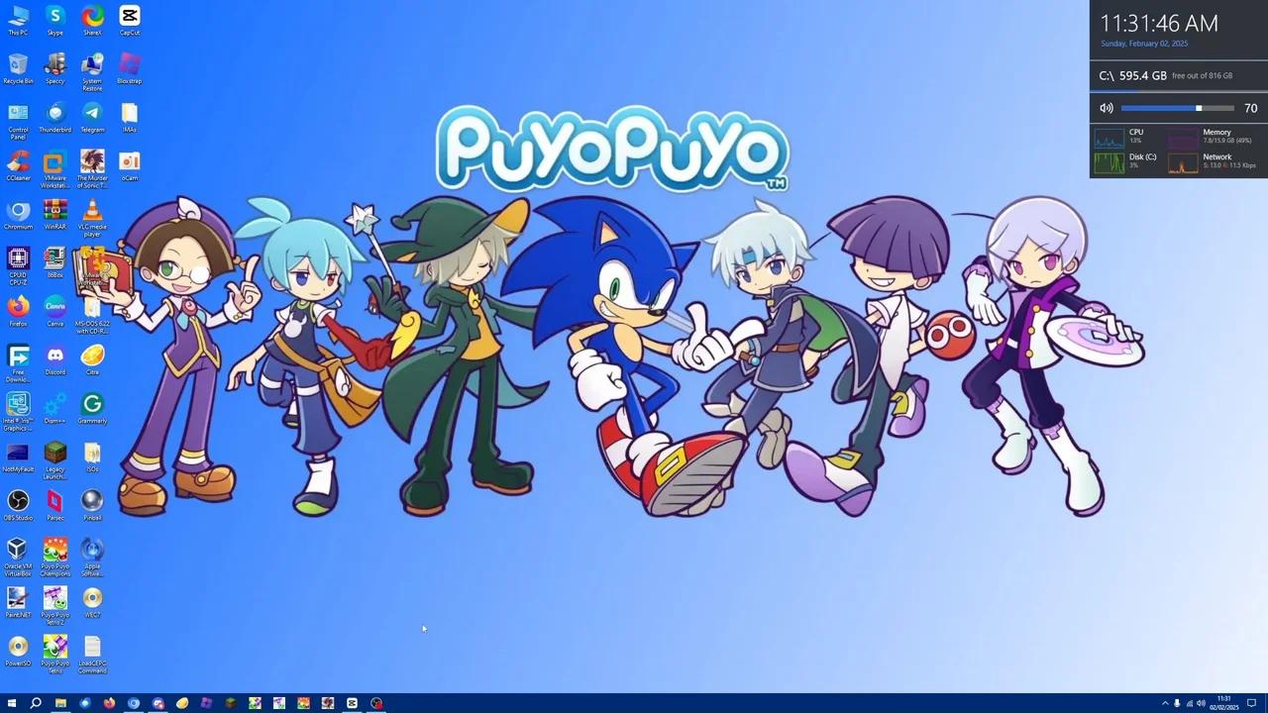Open the Windows Start menu
The height and width of the screenshot is (713, 1268).
[x=12, y=703]
